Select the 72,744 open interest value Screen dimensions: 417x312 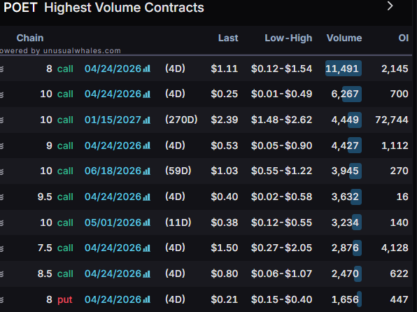click(392, 120)
